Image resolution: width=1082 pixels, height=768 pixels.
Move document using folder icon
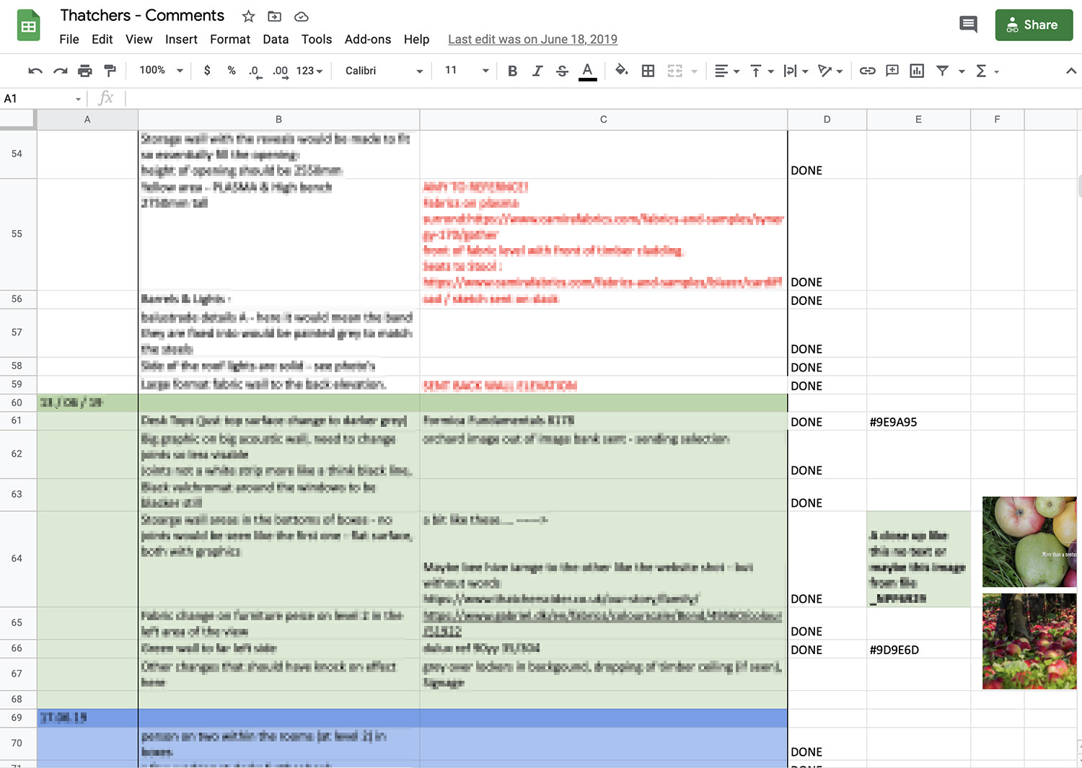274,16
